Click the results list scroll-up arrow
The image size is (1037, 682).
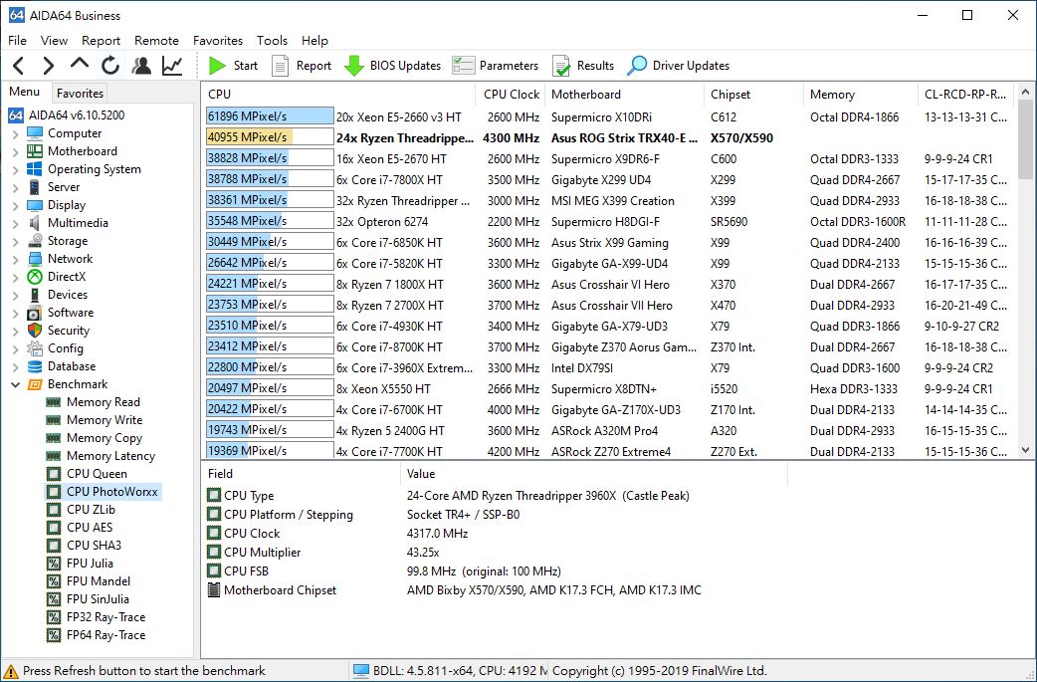(1025, 92)
